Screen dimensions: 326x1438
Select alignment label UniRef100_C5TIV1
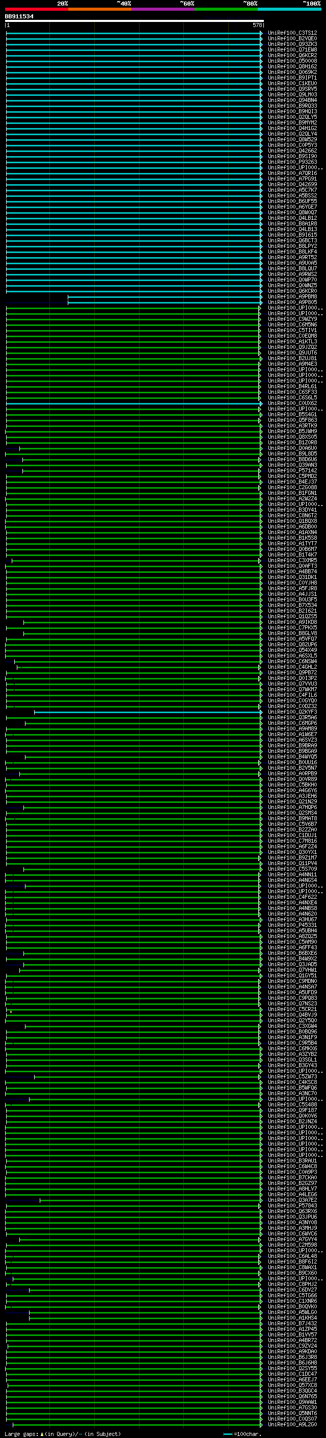(292, 331)
